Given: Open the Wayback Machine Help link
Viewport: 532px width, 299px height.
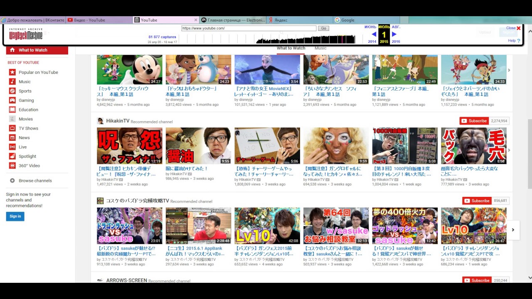Looking at the screenshot, I should (514, 41).
